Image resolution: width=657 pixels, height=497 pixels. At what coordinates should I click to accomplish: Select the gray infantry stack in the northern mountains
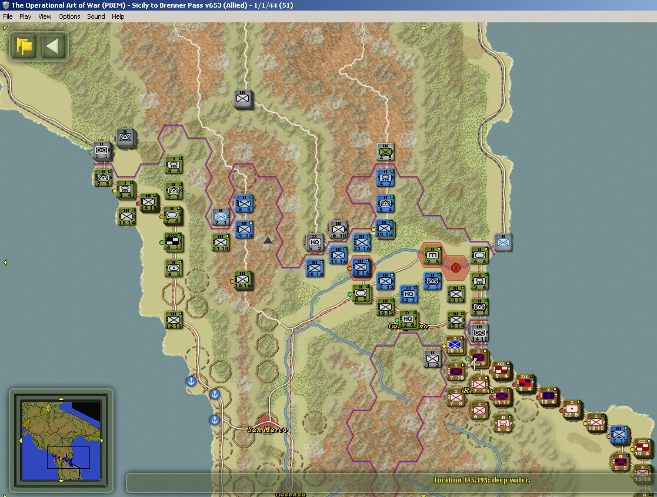[x=243, y=99]
